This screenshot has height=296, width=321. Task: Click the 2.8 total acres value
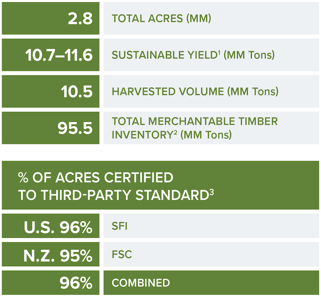click(x=80, y=18)
